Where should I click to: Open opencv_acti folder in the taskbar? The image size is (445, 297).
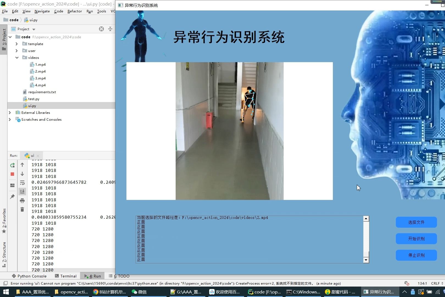71,292
